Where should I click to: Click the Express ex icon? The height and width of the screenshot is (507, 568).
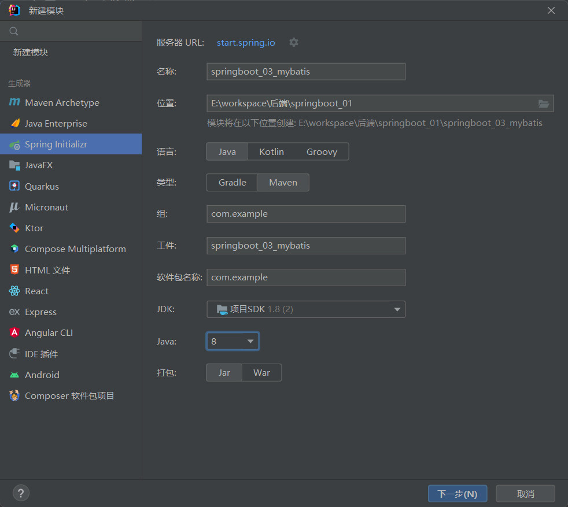click(x=14, y=312)
